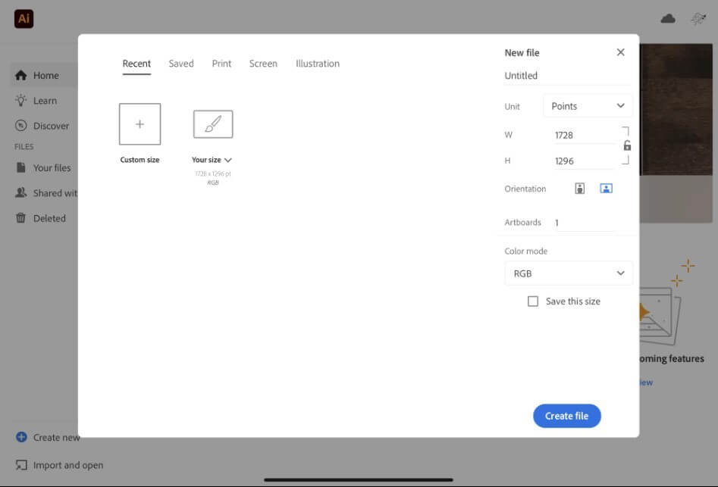Choose portrait orientation

pyautogui.click(x=580, y=189)
